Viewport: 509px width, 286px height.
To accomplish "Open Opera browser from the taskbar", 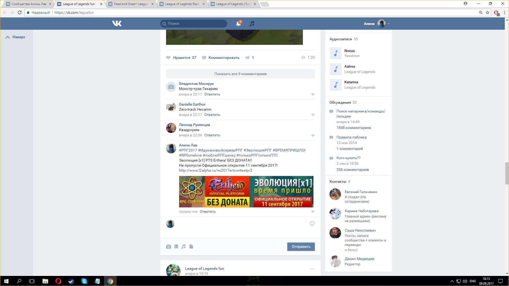I will [58, 281].
